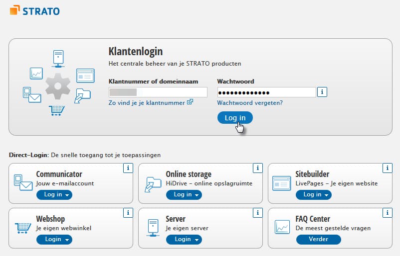
Task: Click the FAQ Center chart icon
Action: (x=282, y=227)
